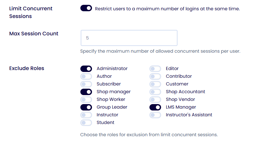Switch off the Group Leader exclusion
The width and height of the screenshot is (265, 142).
coord(86,107)
